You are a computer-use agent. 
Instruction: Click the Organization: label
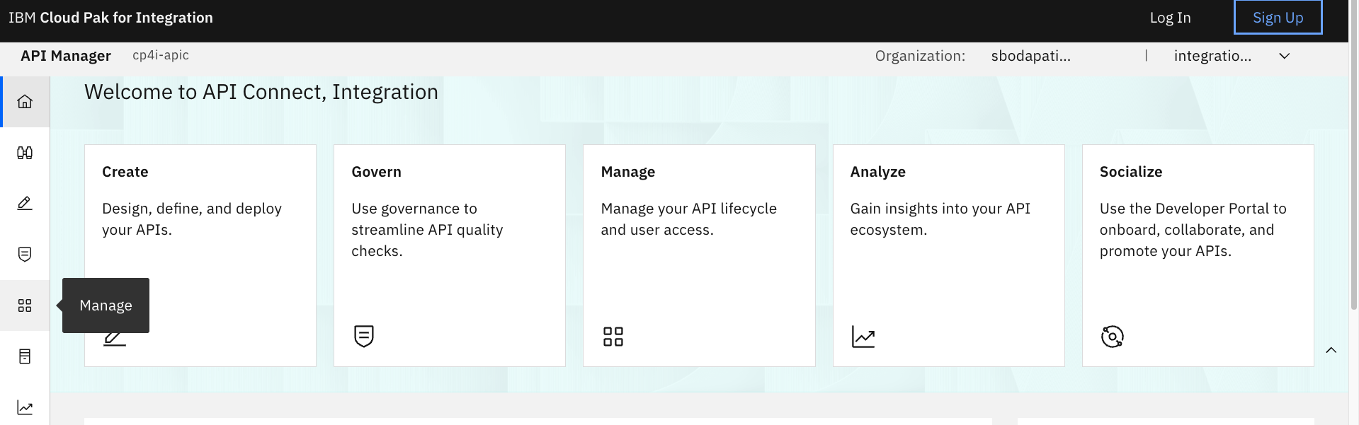click(x=920, y=56)
